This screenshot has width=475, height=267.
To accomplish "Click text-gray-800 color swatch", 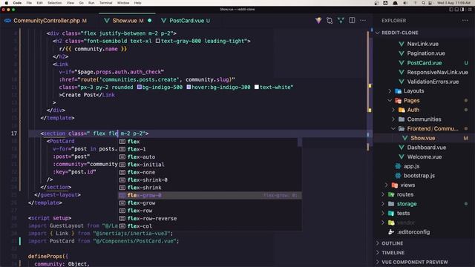I will pyautogui.click(x=158, y=41).
